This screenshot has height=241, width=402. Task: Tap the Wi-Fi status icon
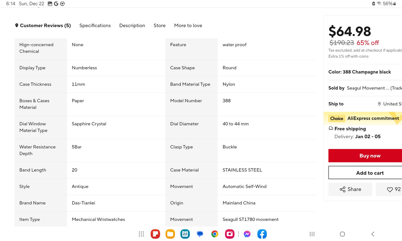coord(379,4)
